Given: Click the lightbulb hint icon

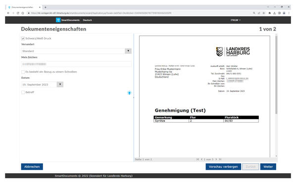Looking at the screenshot, I should click(129, 93).
